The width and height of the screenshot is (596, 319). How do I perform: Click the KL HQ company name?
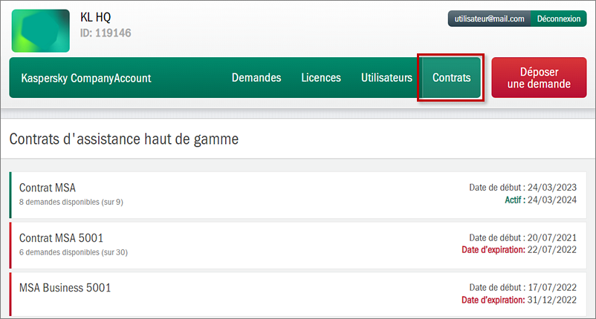(95, 17)
